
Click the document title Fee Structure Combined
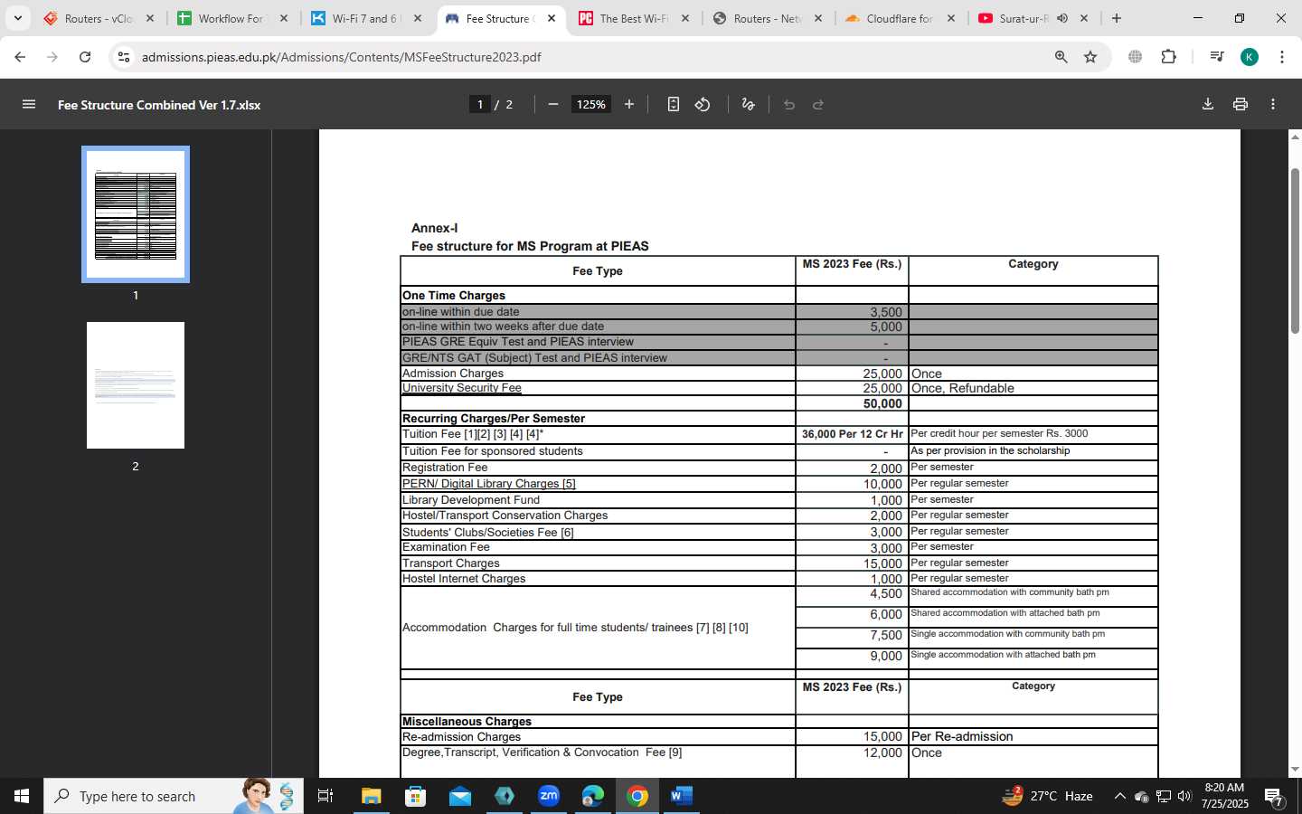(x=159, y=105)
